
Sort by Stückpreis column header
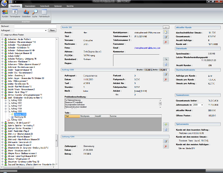click(x=87, y=116)
